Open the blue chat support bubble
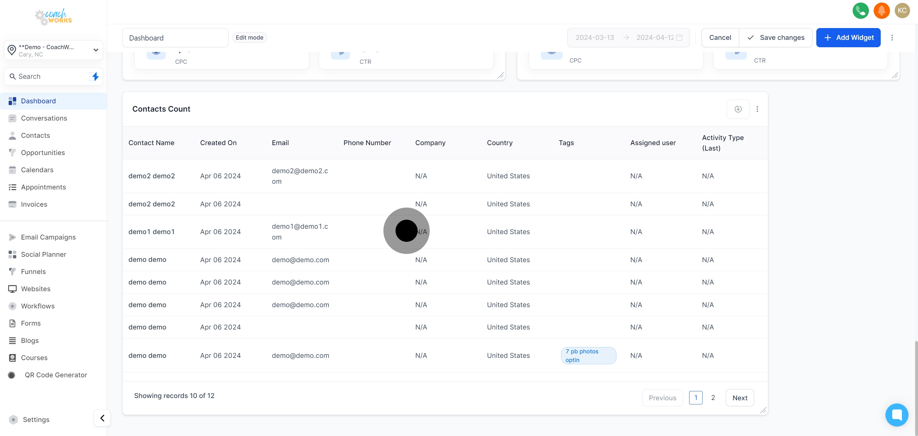Viewport: 918px width, 436px height. coord(896,415)
